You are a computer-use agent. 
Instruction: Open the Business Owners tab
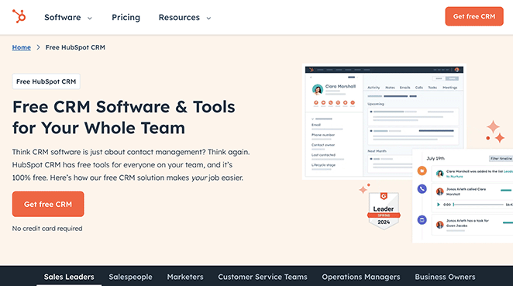(445, 277)
